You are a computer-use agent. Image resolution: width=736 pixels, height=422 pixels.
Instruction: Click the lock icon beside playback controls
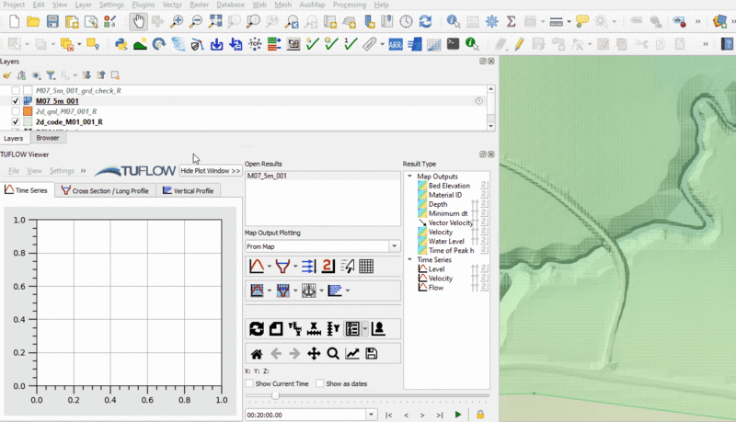480,415
